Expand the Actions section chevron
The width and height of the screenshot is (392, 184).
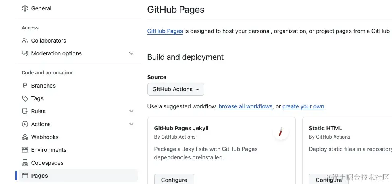(131, 124)
